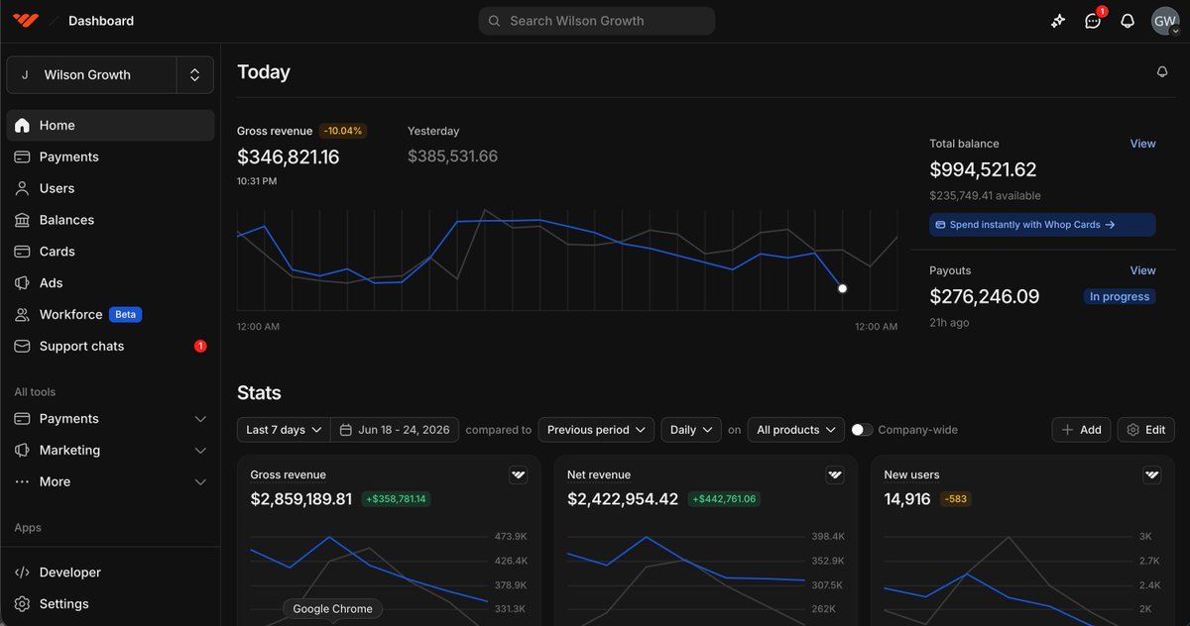
Task: Click View link next to Payouts
Action: 1142,270
